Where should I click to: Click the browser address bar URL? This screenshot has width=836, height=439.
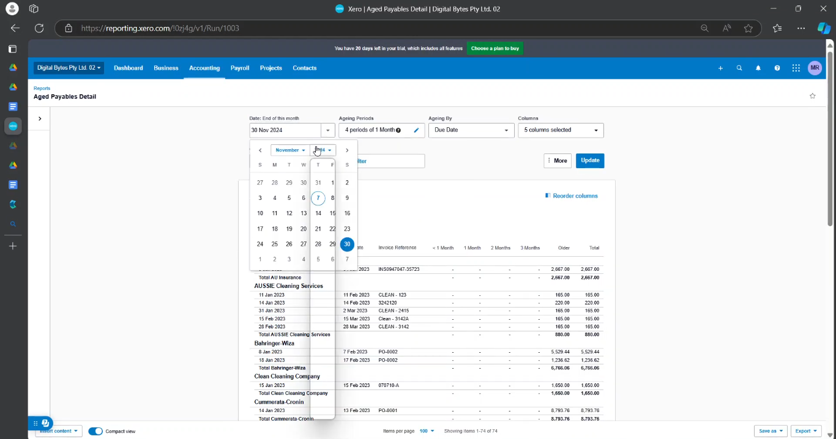(x=160, y=28)
